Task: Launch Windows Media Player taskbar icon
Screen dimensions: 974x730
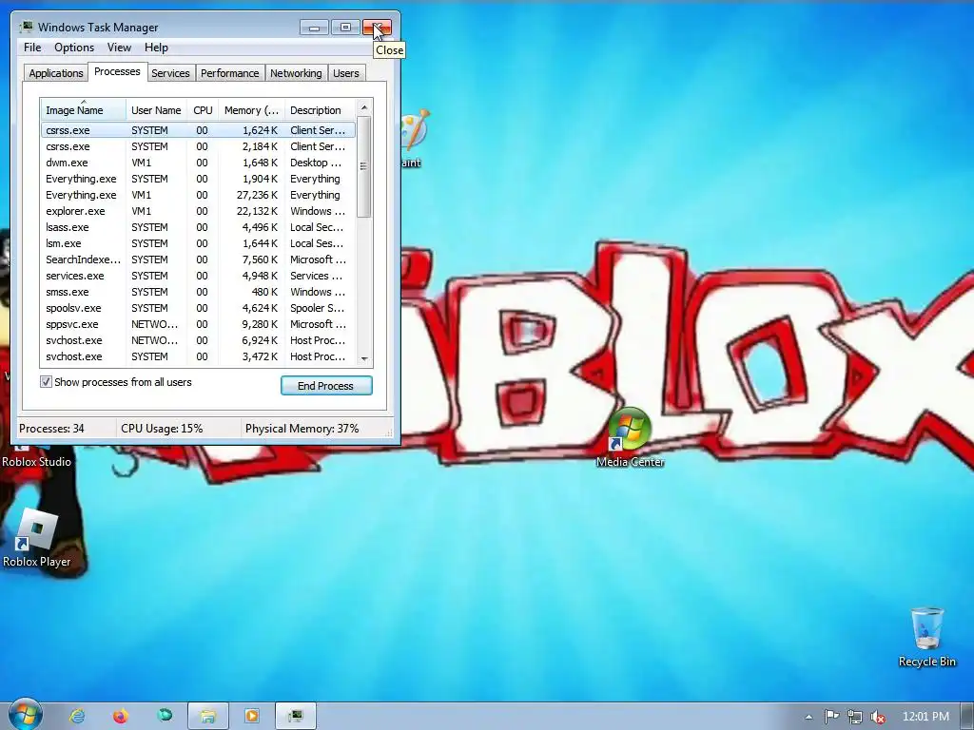Action: 251,716
